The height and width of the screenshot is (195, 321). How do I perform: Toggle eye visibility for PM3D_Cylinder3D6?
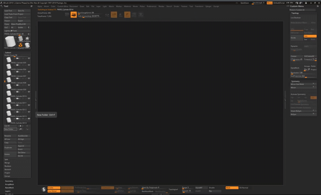[29, 65]
